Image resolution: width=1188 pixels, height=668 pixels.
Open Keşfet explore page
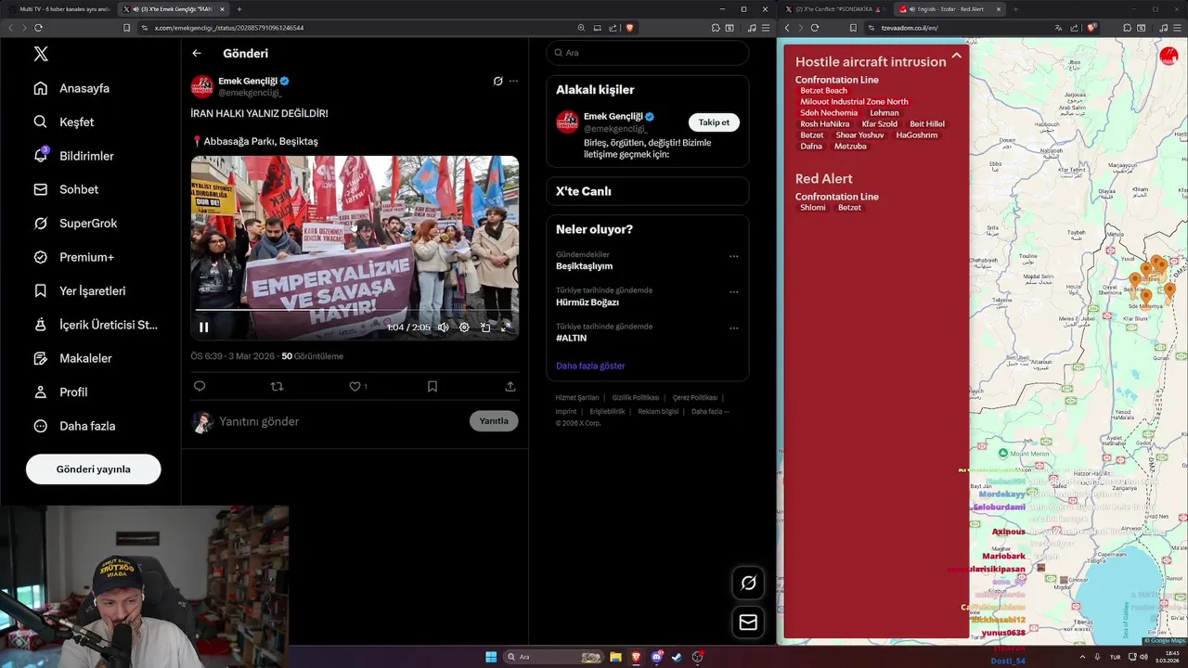64,122
